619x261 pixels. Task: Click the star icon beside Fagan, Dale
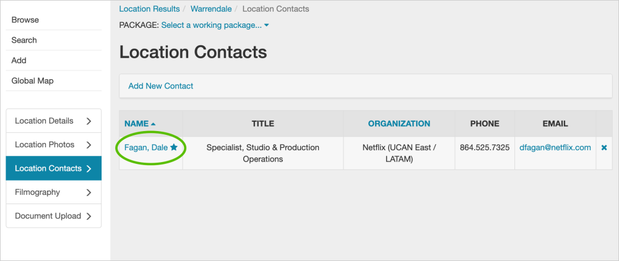pos(174,148)
